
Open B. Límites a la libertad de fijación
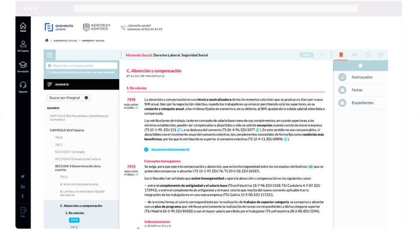click(82, 193)
